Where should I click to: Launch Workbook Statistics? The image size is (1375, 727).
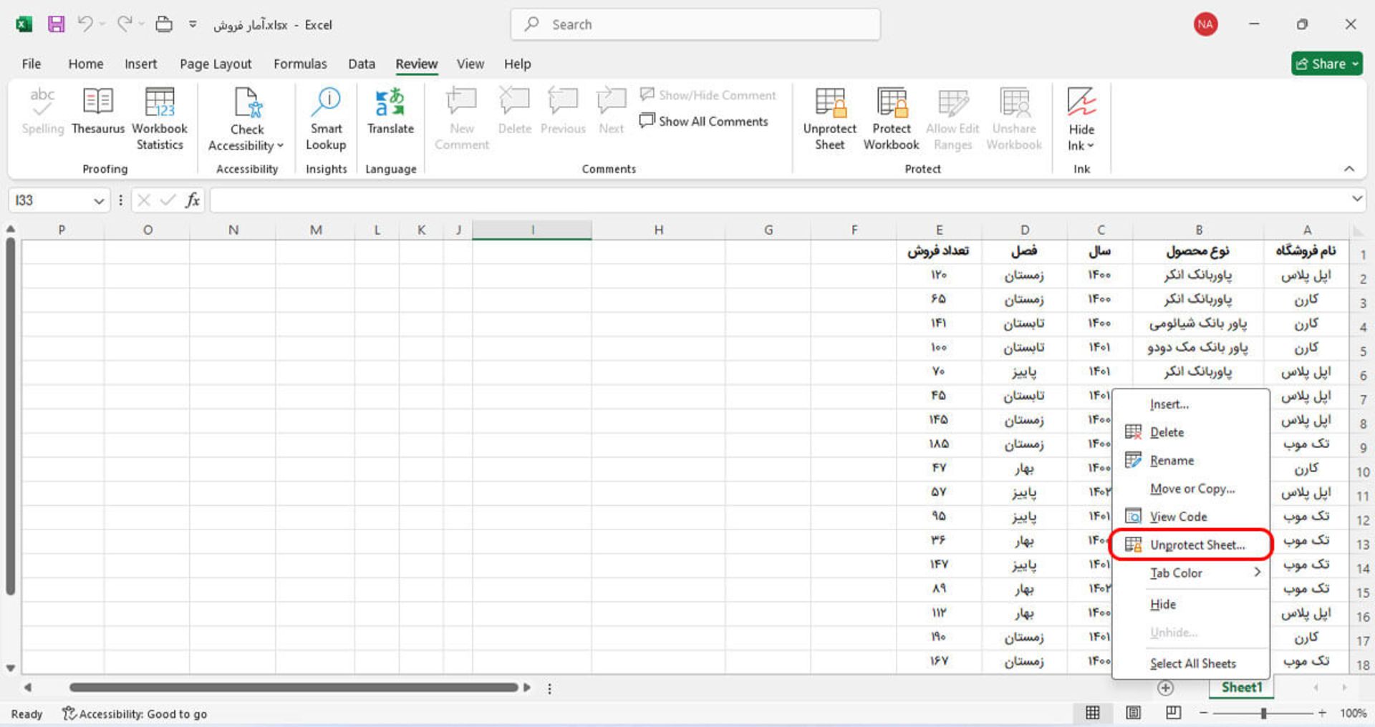(x=160, y=118)
